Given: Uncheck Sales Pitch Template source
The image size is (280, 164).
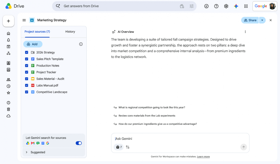Looking at the screenshot, I should (x=27, y=59).
